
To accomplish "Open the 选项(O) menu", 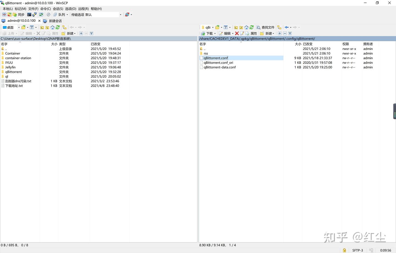I will point(71,9).
